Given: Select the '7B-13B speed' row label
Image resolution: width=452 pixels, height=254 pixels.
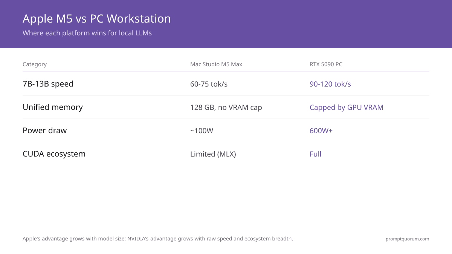Looking at the screenshot, I should pos(48,84).
